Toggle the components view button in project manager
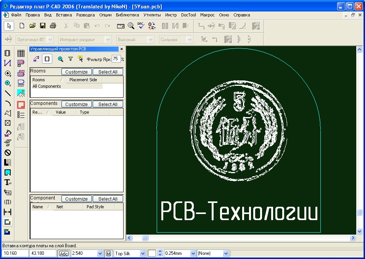The width and height of the screenshot is (365, 259). point(47,59)
